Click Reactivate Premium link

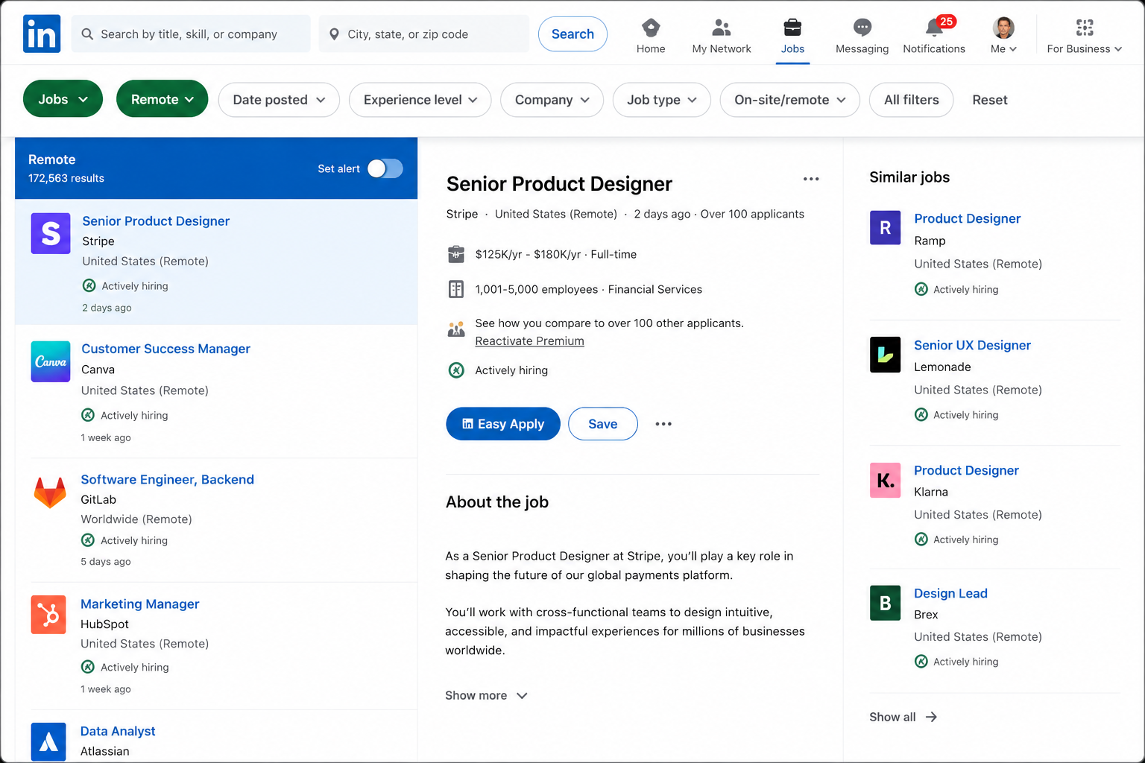529,341
